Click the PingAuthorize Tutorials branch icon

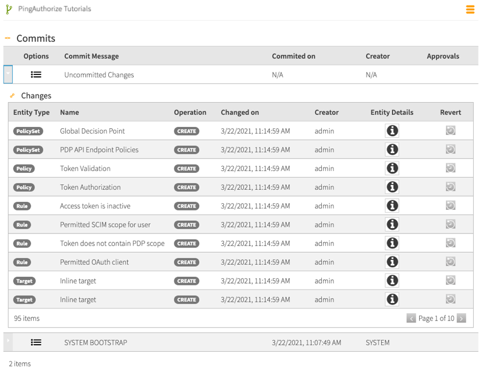coord(8,10)
